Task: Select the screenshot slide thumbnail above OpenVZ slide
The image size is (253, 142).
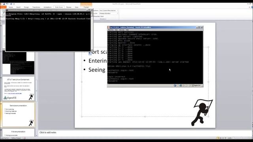Action: [19, 63]
